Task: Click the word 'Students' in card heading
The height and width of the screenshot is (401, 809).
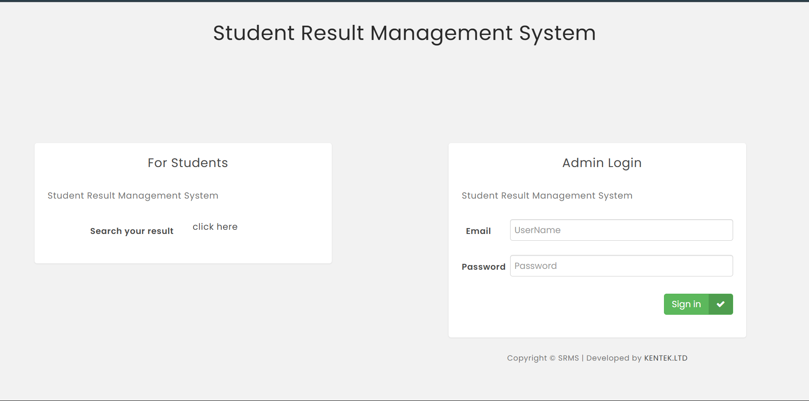Action: click(199, 163)
